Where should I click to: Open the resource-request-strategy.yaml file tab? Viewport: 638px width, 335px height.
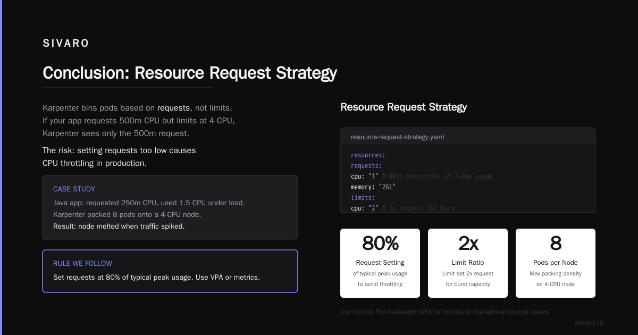398,137
